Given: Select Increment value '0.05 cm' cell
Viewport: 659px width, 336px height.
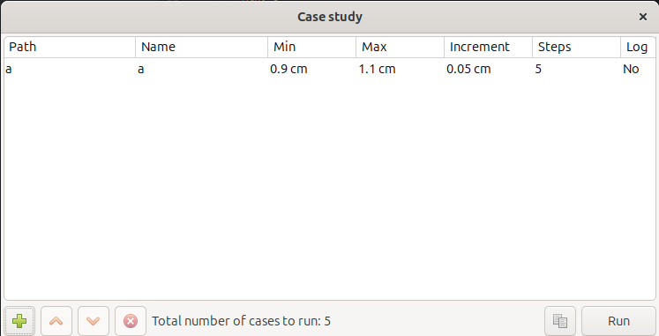Looking at the screenshot, I should pos(489,69).
